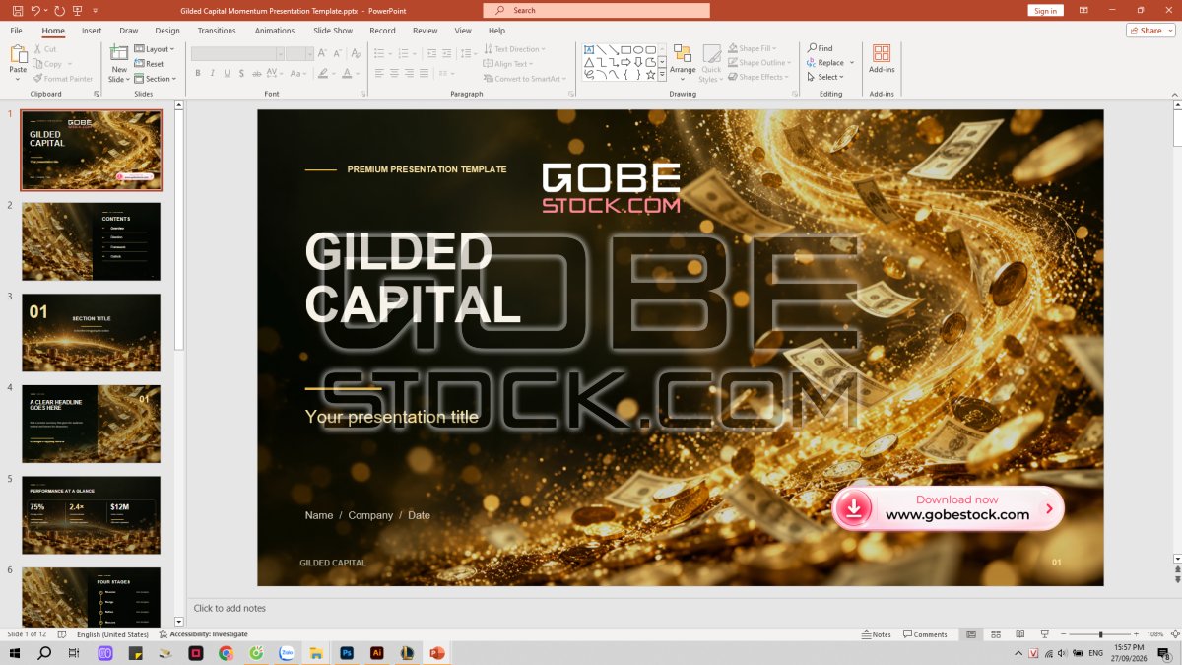Image resolution: width=1182 pixels, height=665 pixels.
Task: Click English (United States) language indicator
Action: [x=113, y=634]
